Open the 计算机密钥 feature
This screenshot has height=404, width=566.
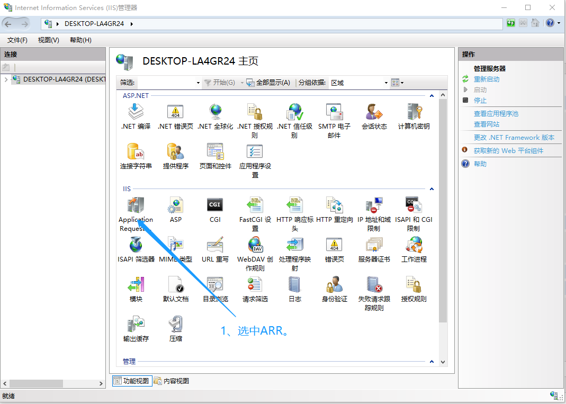414,116
